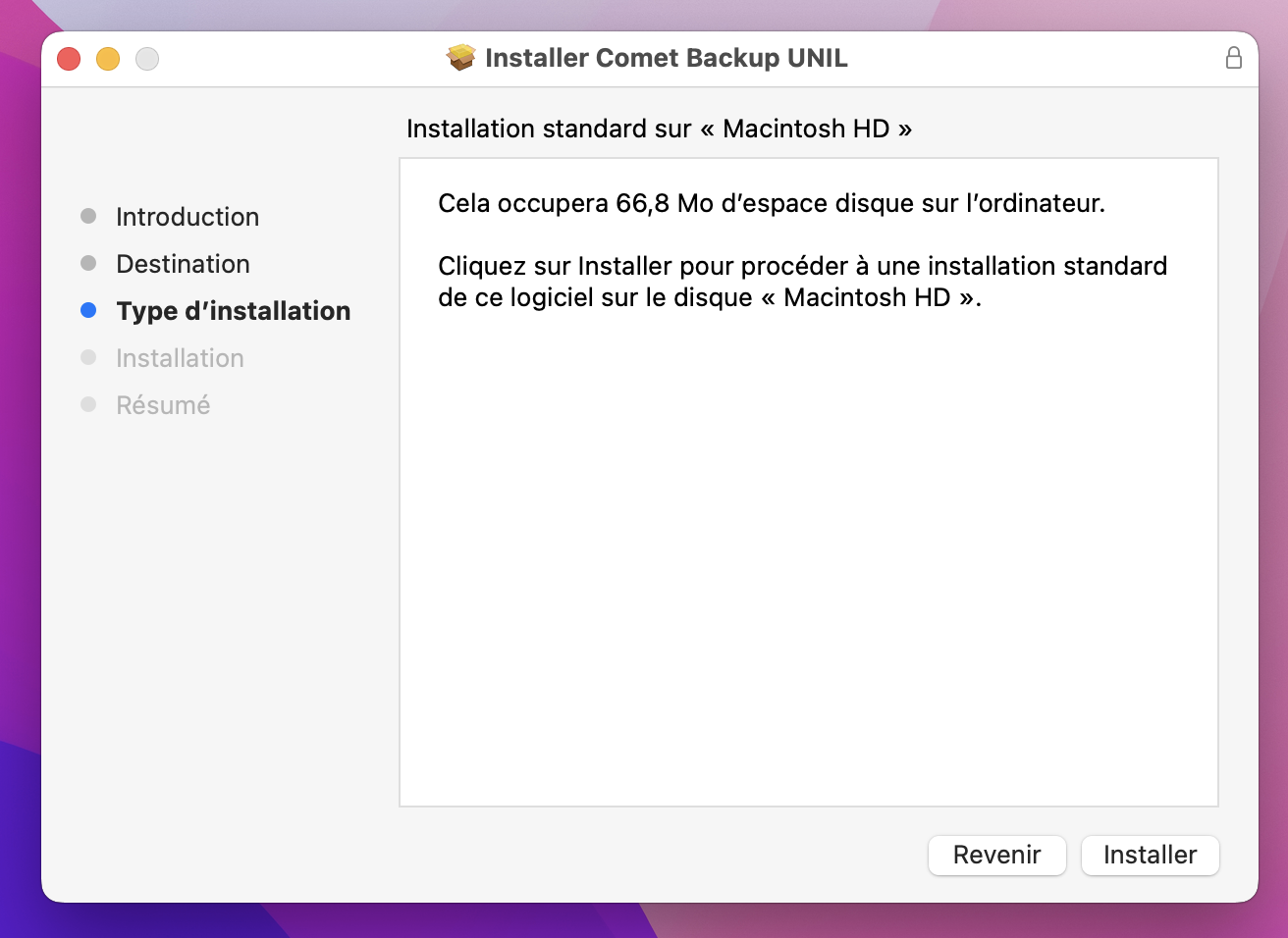
Task: Click the lock icon in the title bar
Action: point(1234,58)
